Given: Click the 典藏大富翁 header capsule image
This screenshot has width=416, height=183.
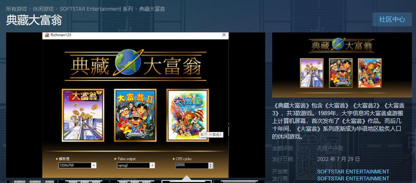Looking at the screenshot, I should pos(342,65).
